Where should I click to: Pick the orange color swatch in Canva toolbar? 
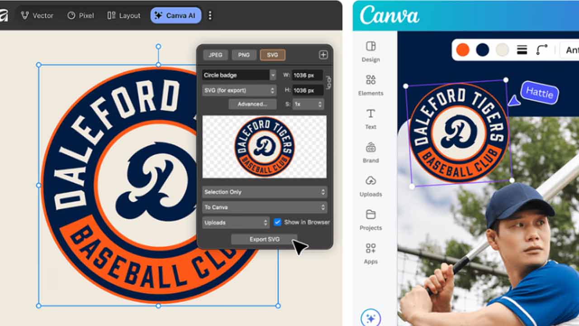463,50
